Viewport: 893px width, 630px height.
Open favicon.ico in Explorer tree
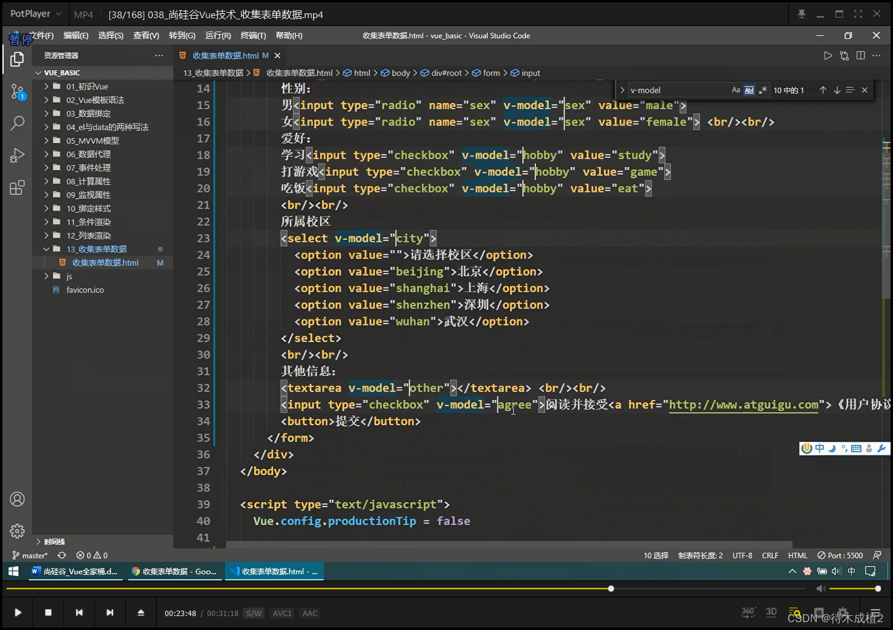click(x=85, y=290)
